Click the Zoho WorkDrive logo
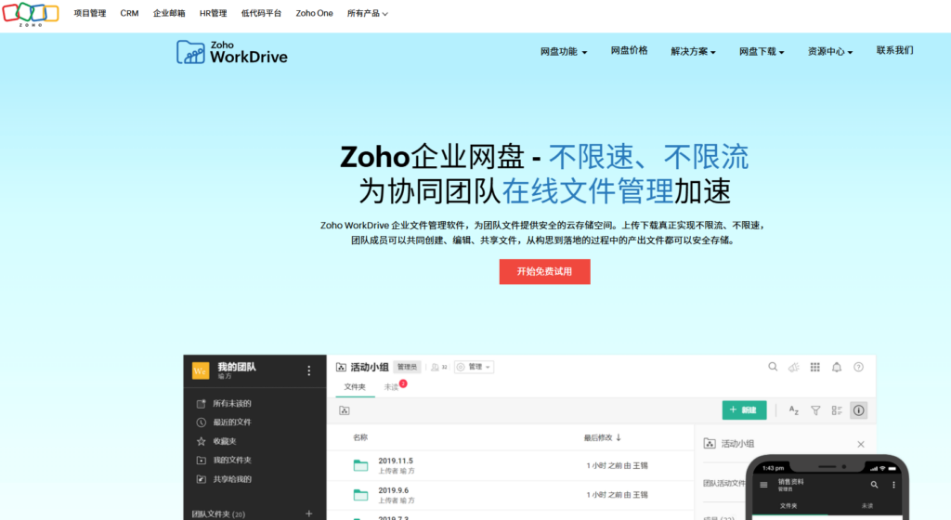 (x=232, y=51)
